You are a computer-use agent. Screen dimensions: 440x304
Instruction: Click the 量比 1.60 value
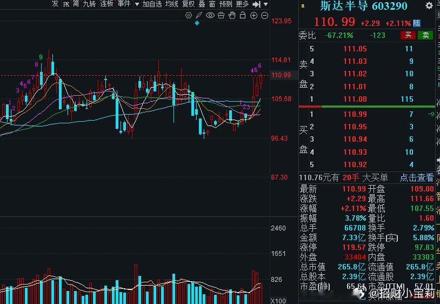426,218
